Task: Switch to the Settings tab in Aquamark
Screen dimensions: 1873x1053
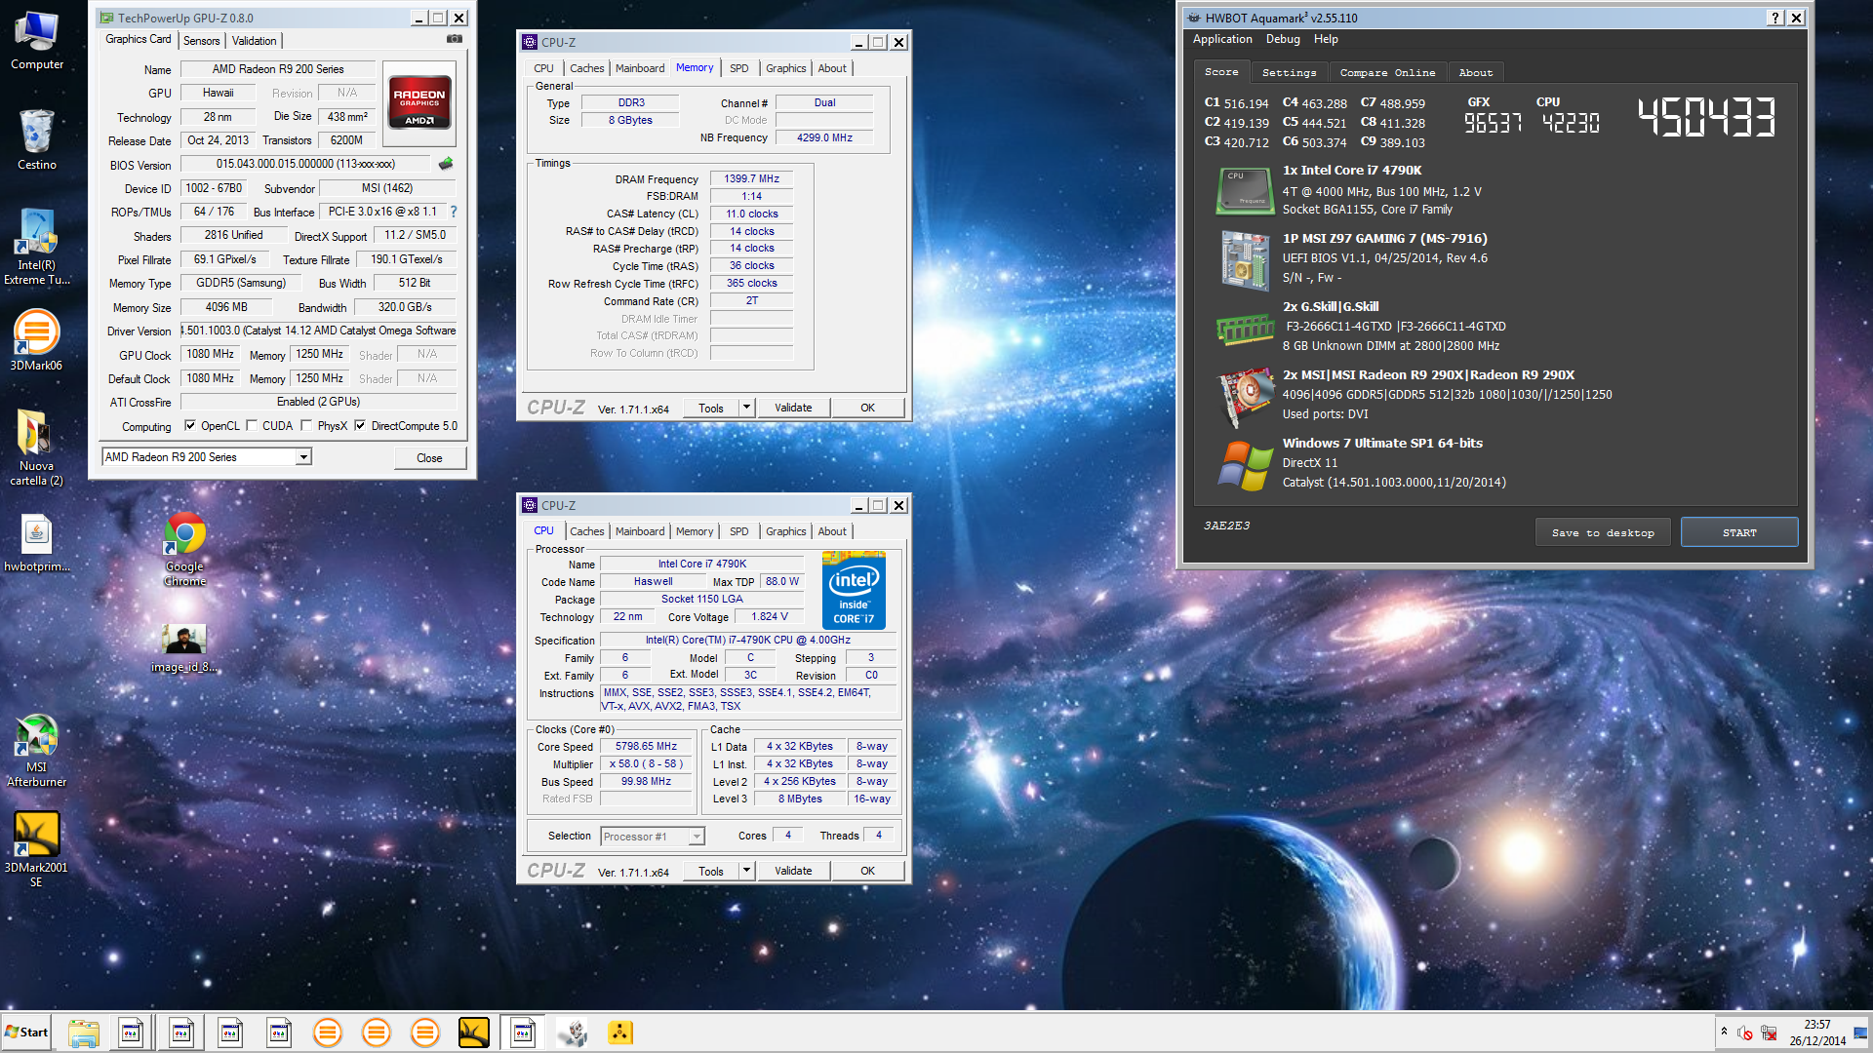Action: click(1289, 72)
